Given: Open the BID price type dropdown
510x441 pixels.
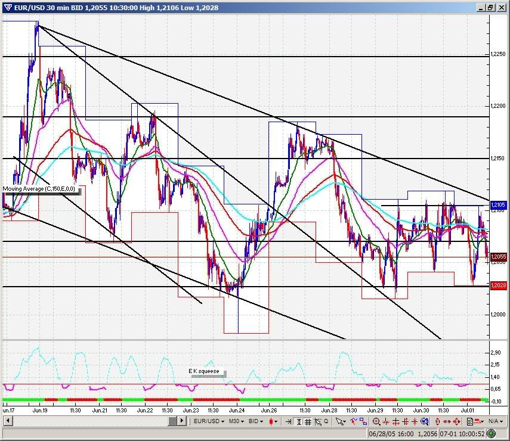Looking at the screenshot, I should click(x=256, y=421).
